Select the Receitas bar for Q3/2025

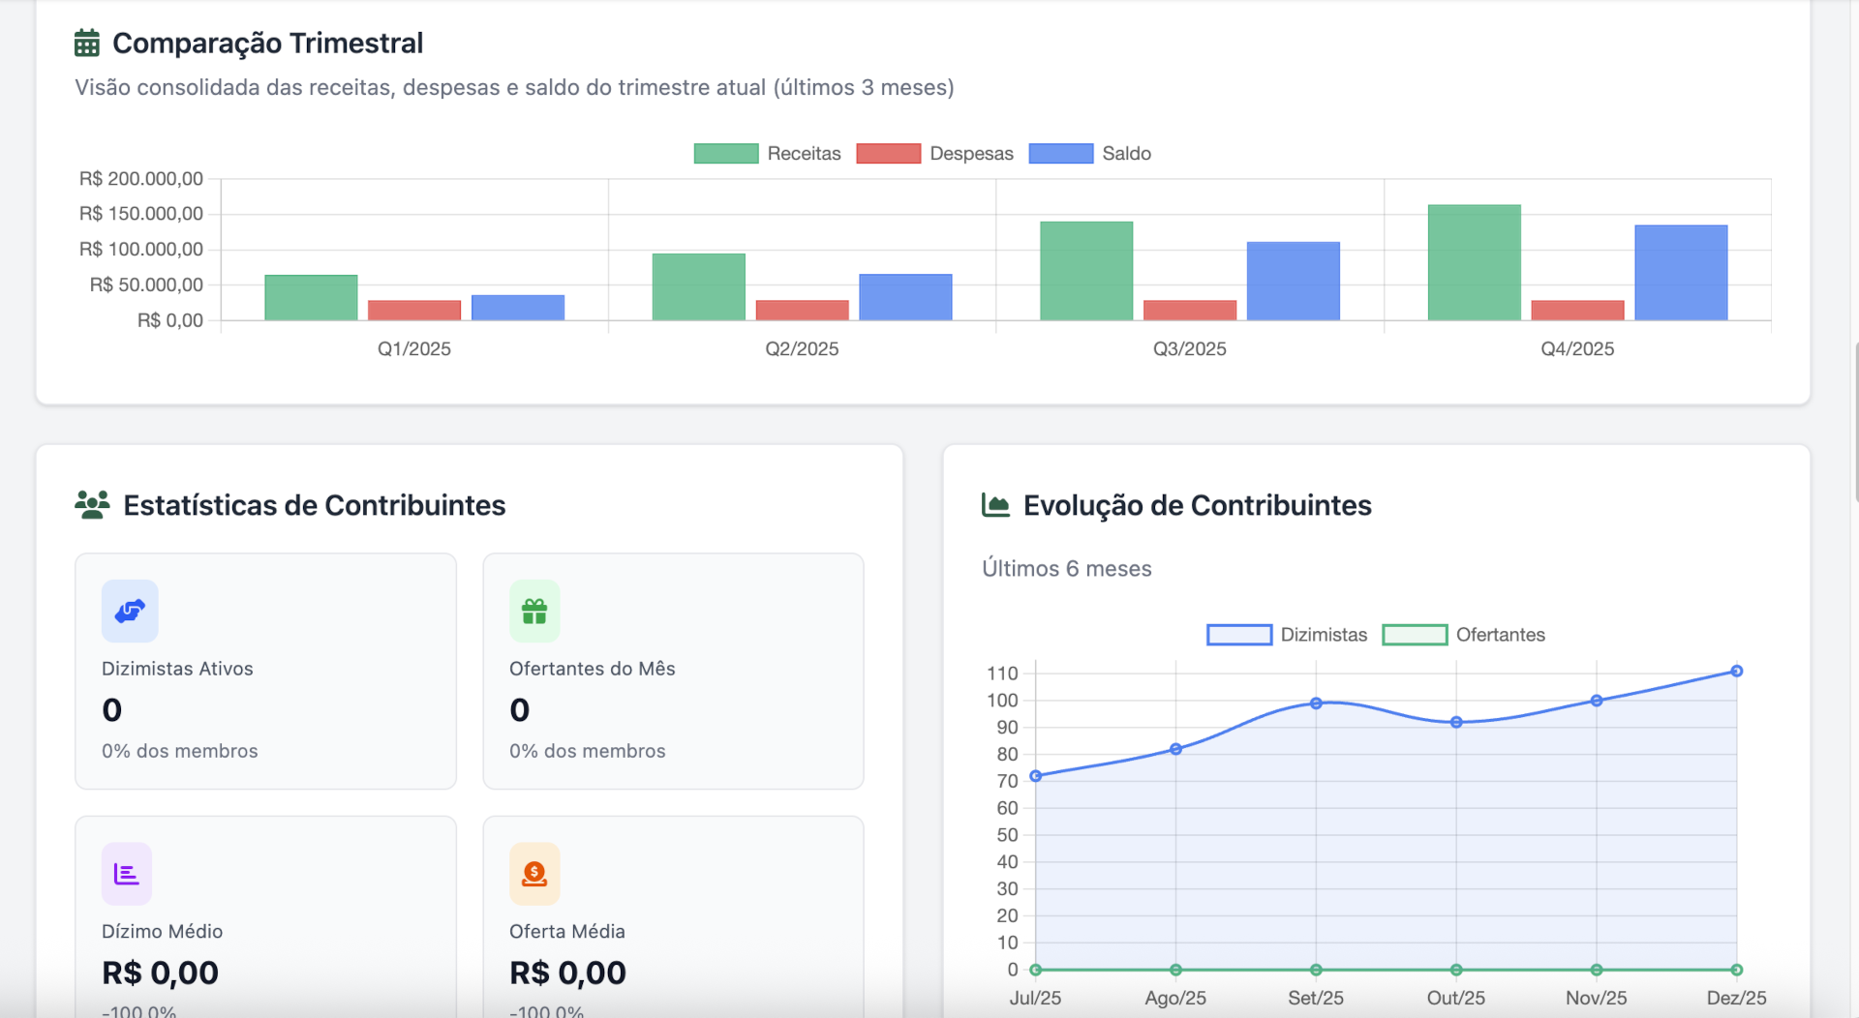[1086, 269]
